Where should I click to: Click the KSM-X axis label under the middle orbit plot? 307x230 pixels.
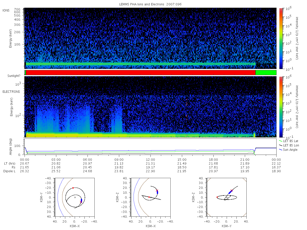pos(151,226)
